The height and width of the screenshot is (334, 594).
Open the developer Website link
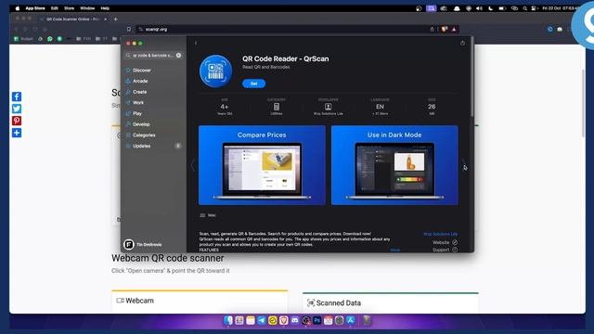(445, 242)
